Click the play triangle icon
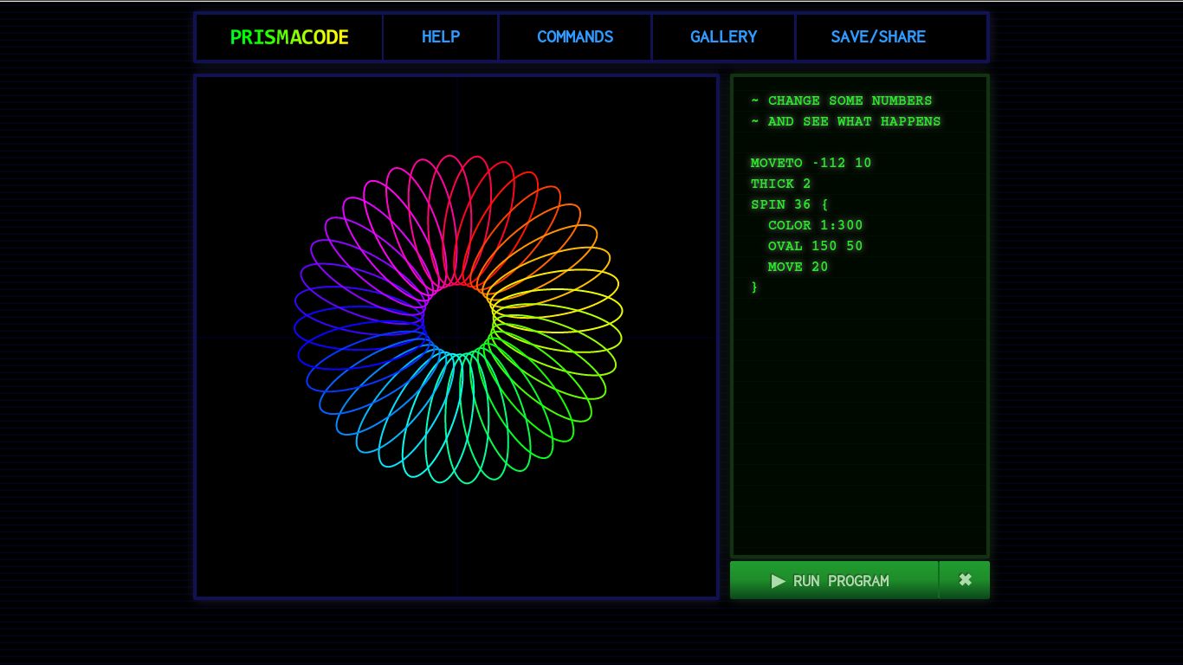 pyautogui.click(x=778, y=581)
